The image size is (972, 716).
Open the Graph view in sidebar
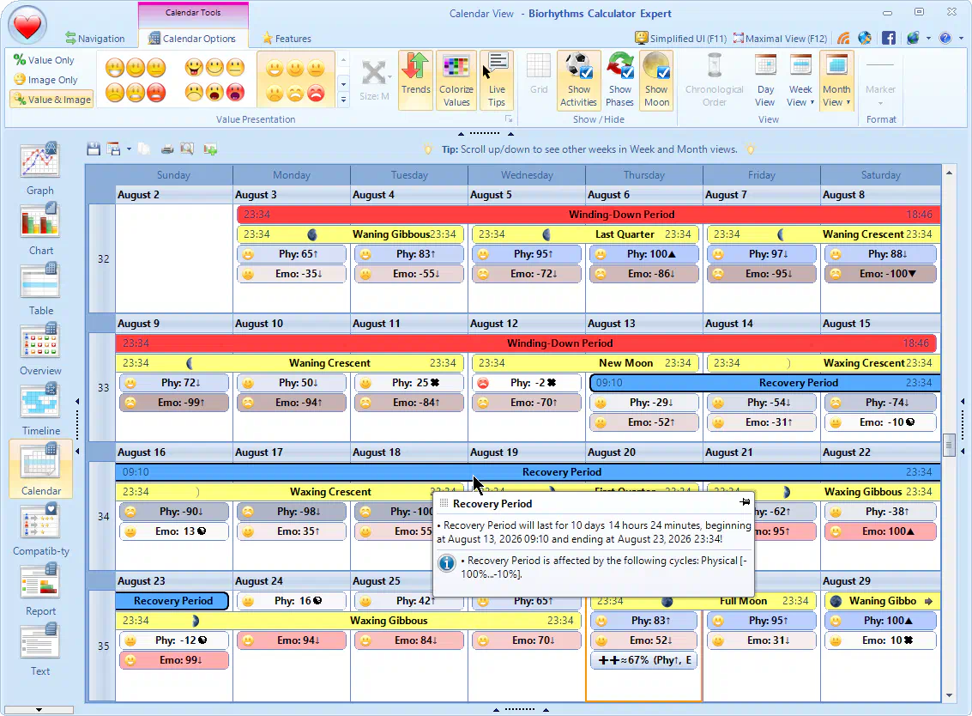tap(40, 169)
